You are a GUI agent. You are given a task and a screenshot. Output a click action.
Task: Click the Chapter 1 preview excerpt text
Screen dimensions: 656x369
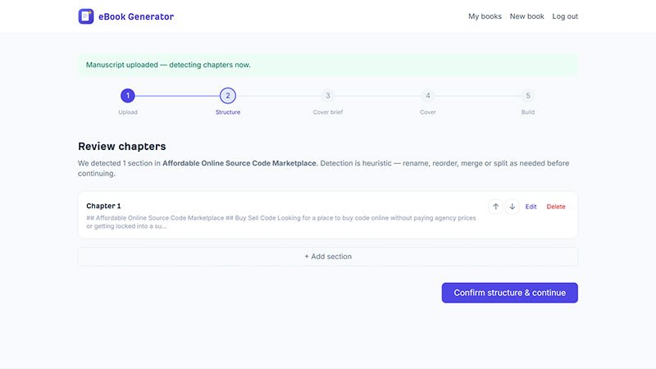coord(281,222)
